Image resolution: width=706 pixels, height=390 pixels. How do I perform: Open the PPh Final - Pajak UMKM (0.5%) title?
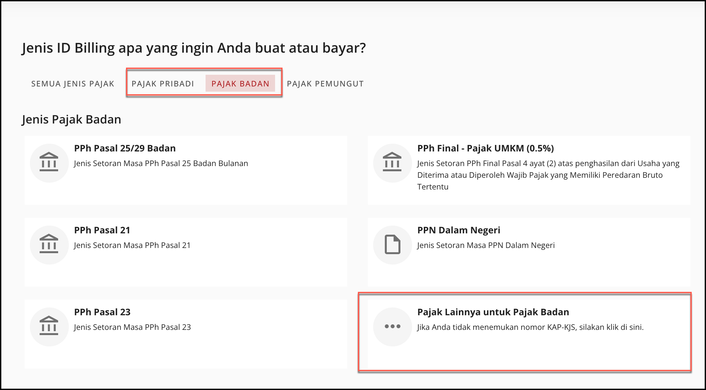click(485, 148)
